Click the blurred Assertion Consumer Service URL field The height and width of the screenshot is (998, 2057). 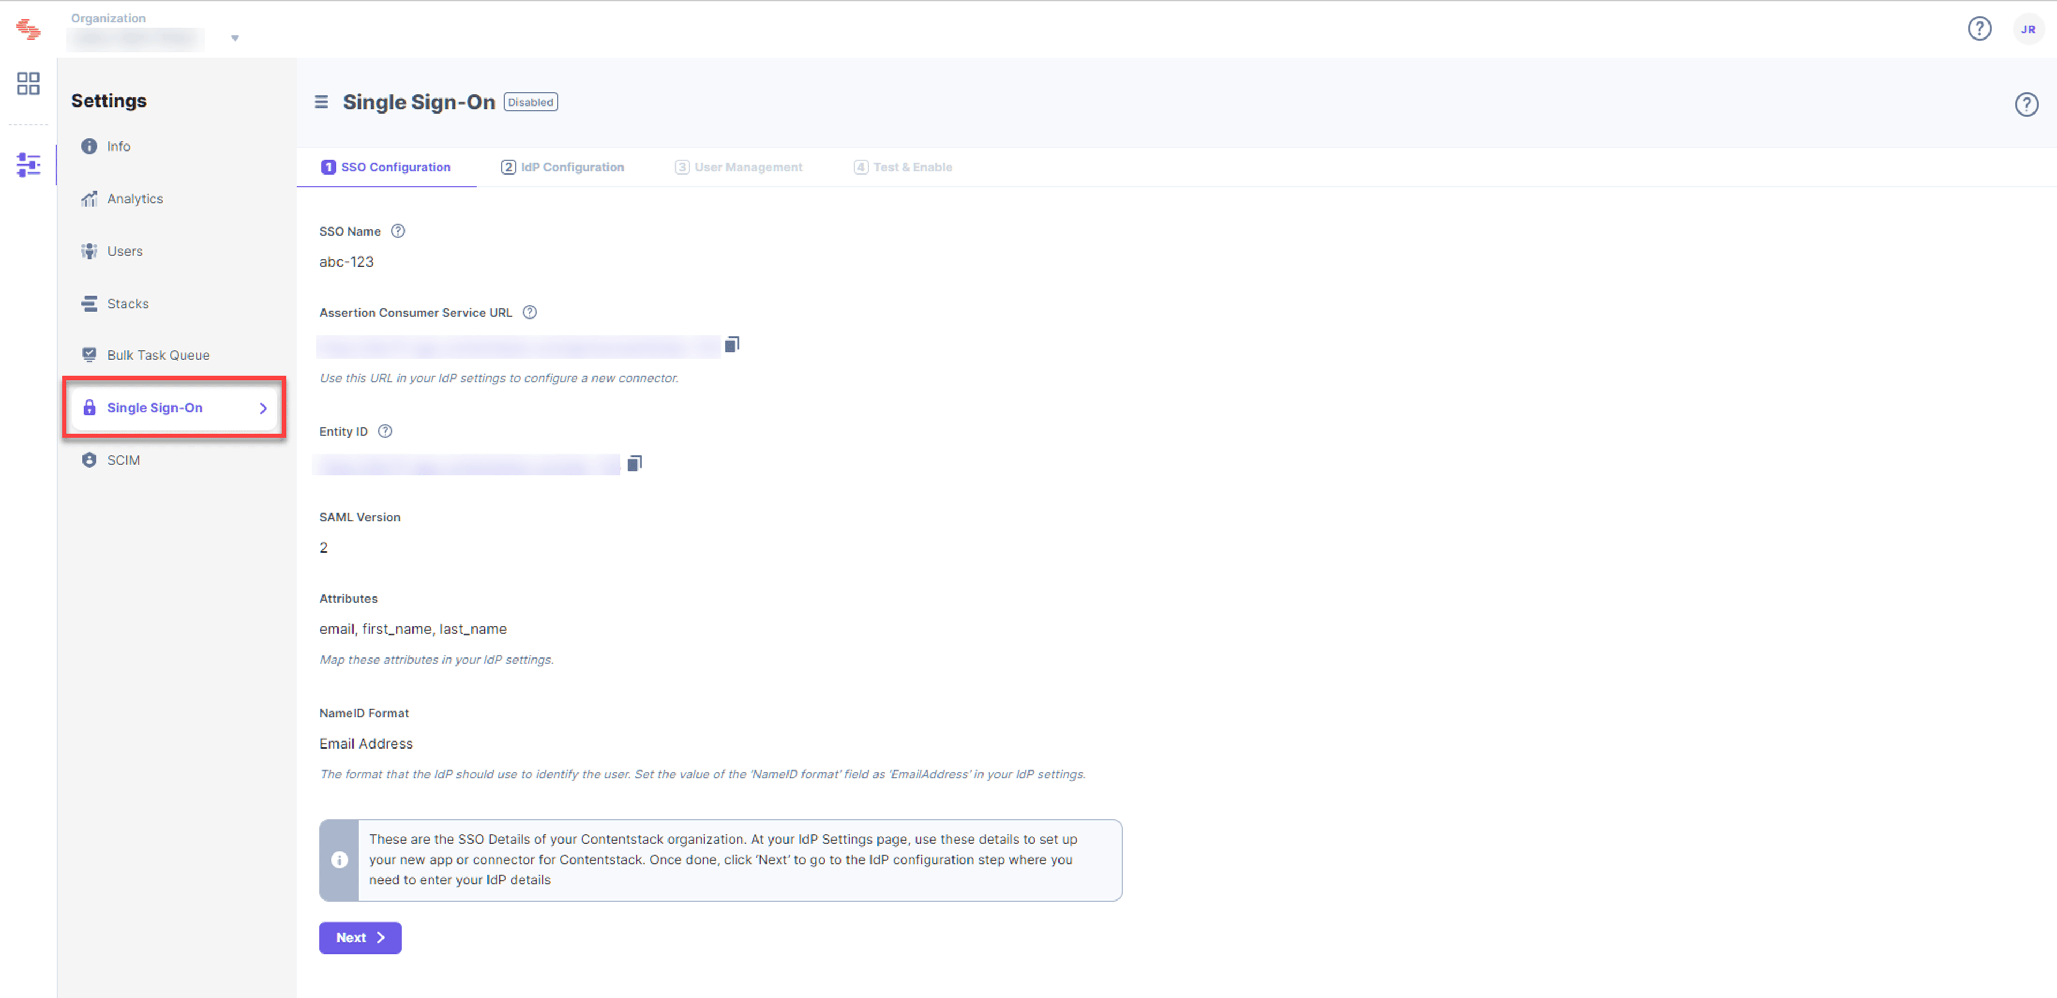(x=517, y=346)
